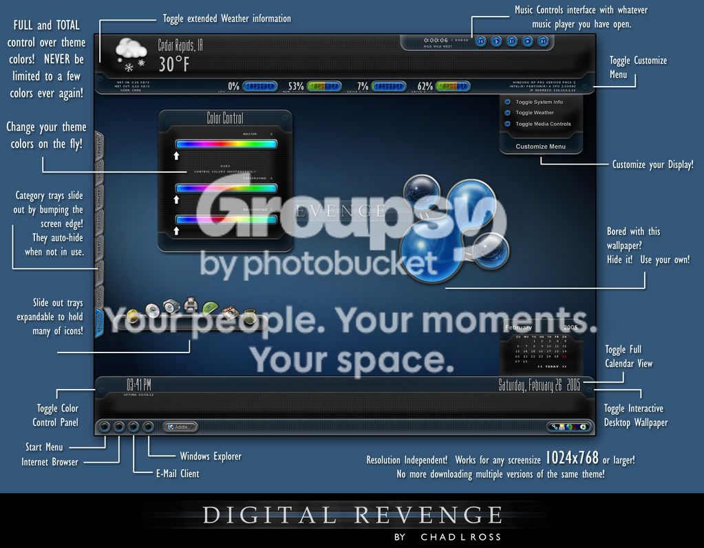Click the Customize Menu button

(541, 147)
